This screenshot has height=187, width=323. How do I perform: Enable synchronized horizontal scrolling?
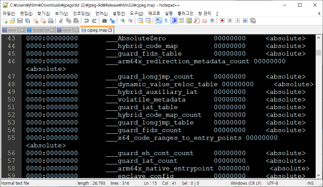click(x=148, y=21)
